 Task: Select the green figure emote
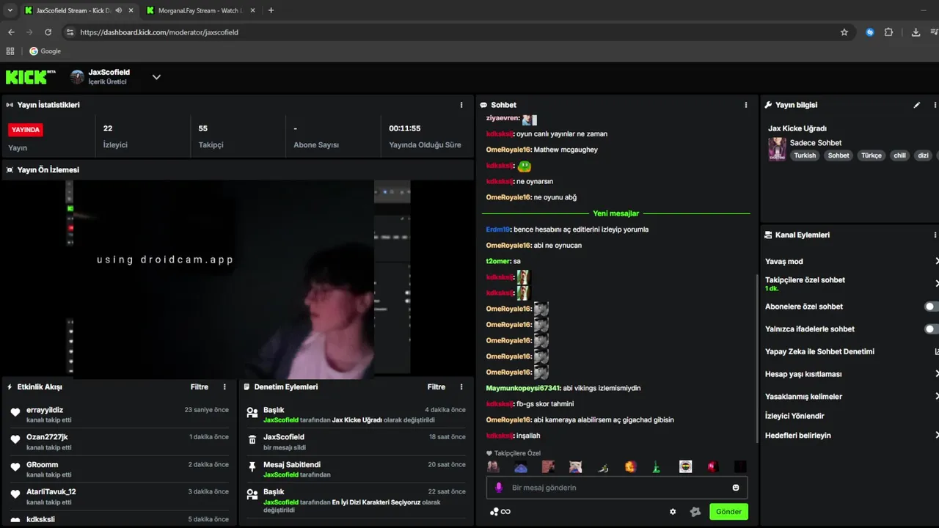[657, 466]
